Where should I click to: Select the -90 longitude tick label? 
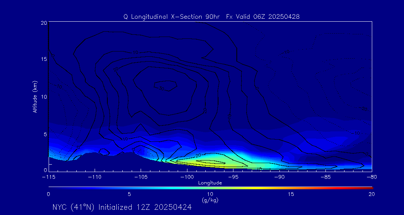tap(279, 177)
